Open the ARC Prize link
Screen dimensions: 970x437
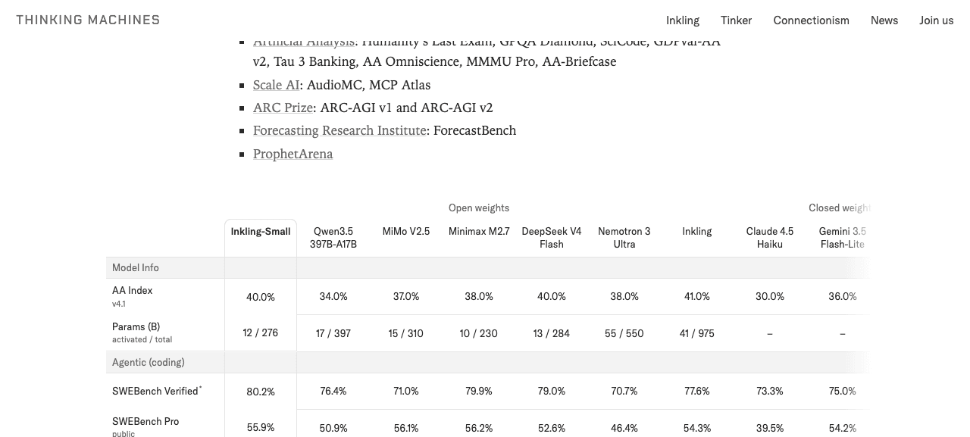pos(283,108)
